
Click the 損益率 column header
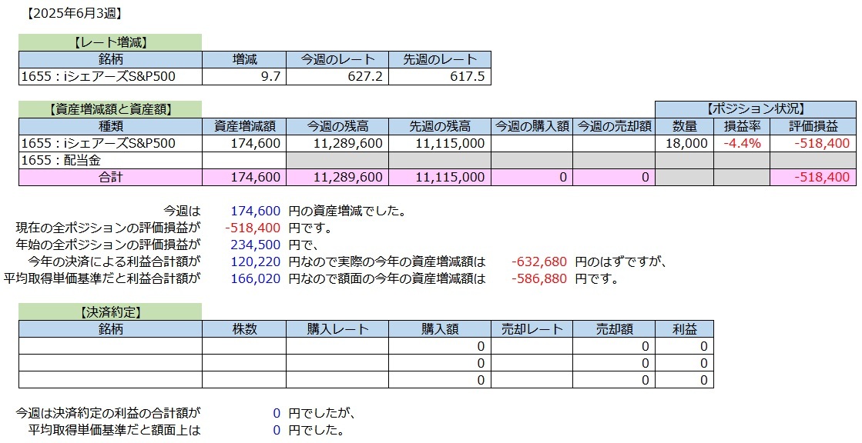pyautogui.click(x=742, y=126)
